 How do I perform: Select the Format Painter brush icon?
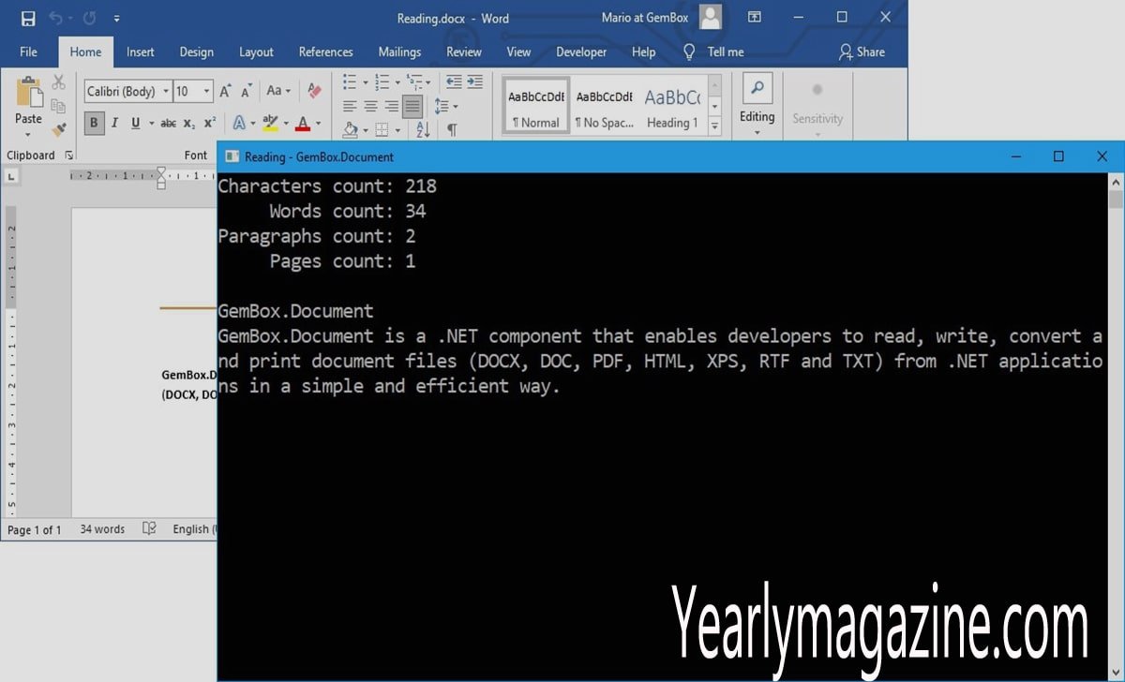tap(59, 130)
